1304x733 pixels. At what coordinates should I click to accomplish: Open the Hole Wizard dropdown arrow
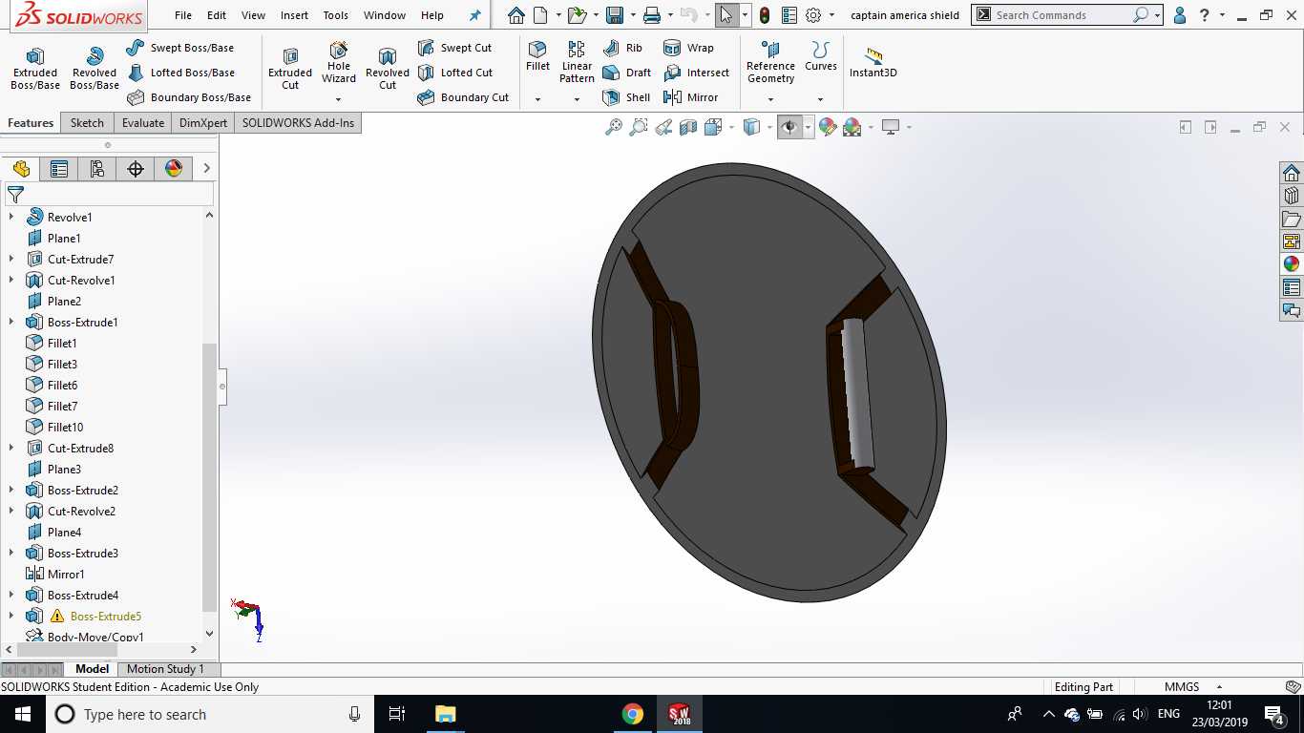pyautogui.click(x=338, y=99)
